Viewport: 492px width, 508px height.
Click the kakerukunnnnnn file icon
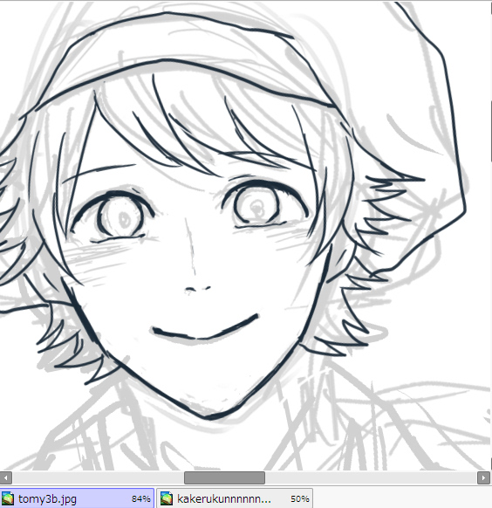167,498
